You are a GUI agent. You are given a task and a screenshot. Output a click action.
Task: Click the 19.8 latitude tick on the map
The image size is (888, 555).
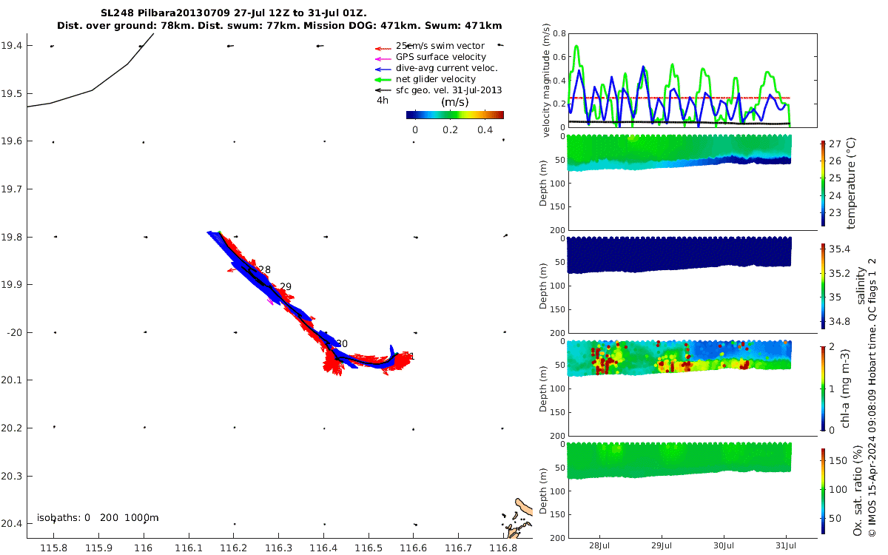tap(11, 237)
